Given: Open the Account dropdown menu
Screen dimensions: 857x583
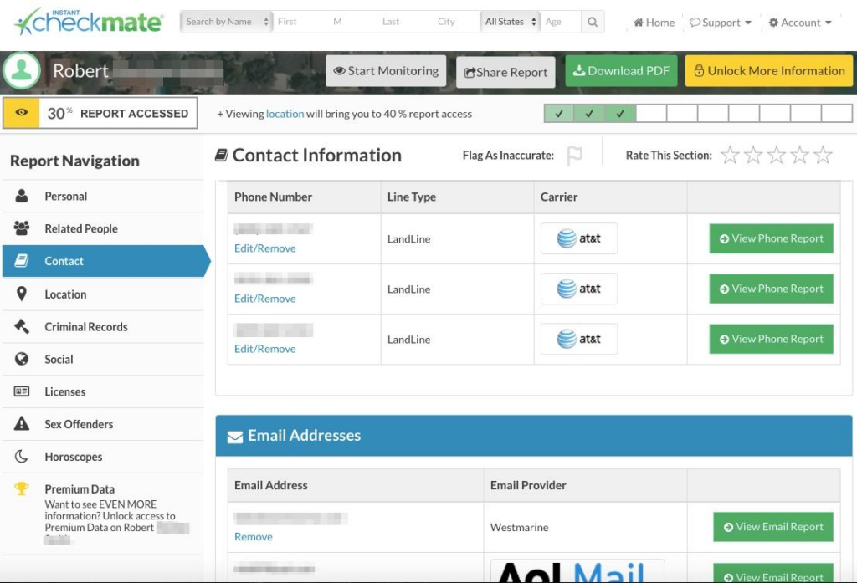Looking at the screenshot, I should click(800, 23).
